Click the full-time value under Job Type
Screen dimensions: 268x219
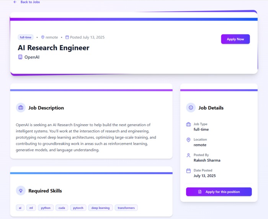click(201, 130)
